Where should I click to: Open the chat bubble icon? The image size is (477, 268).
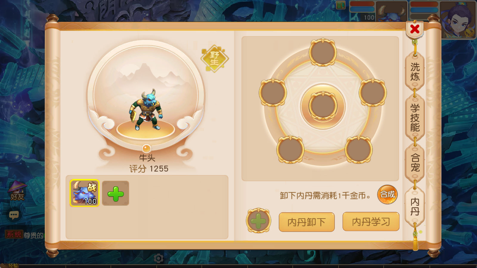14,215
